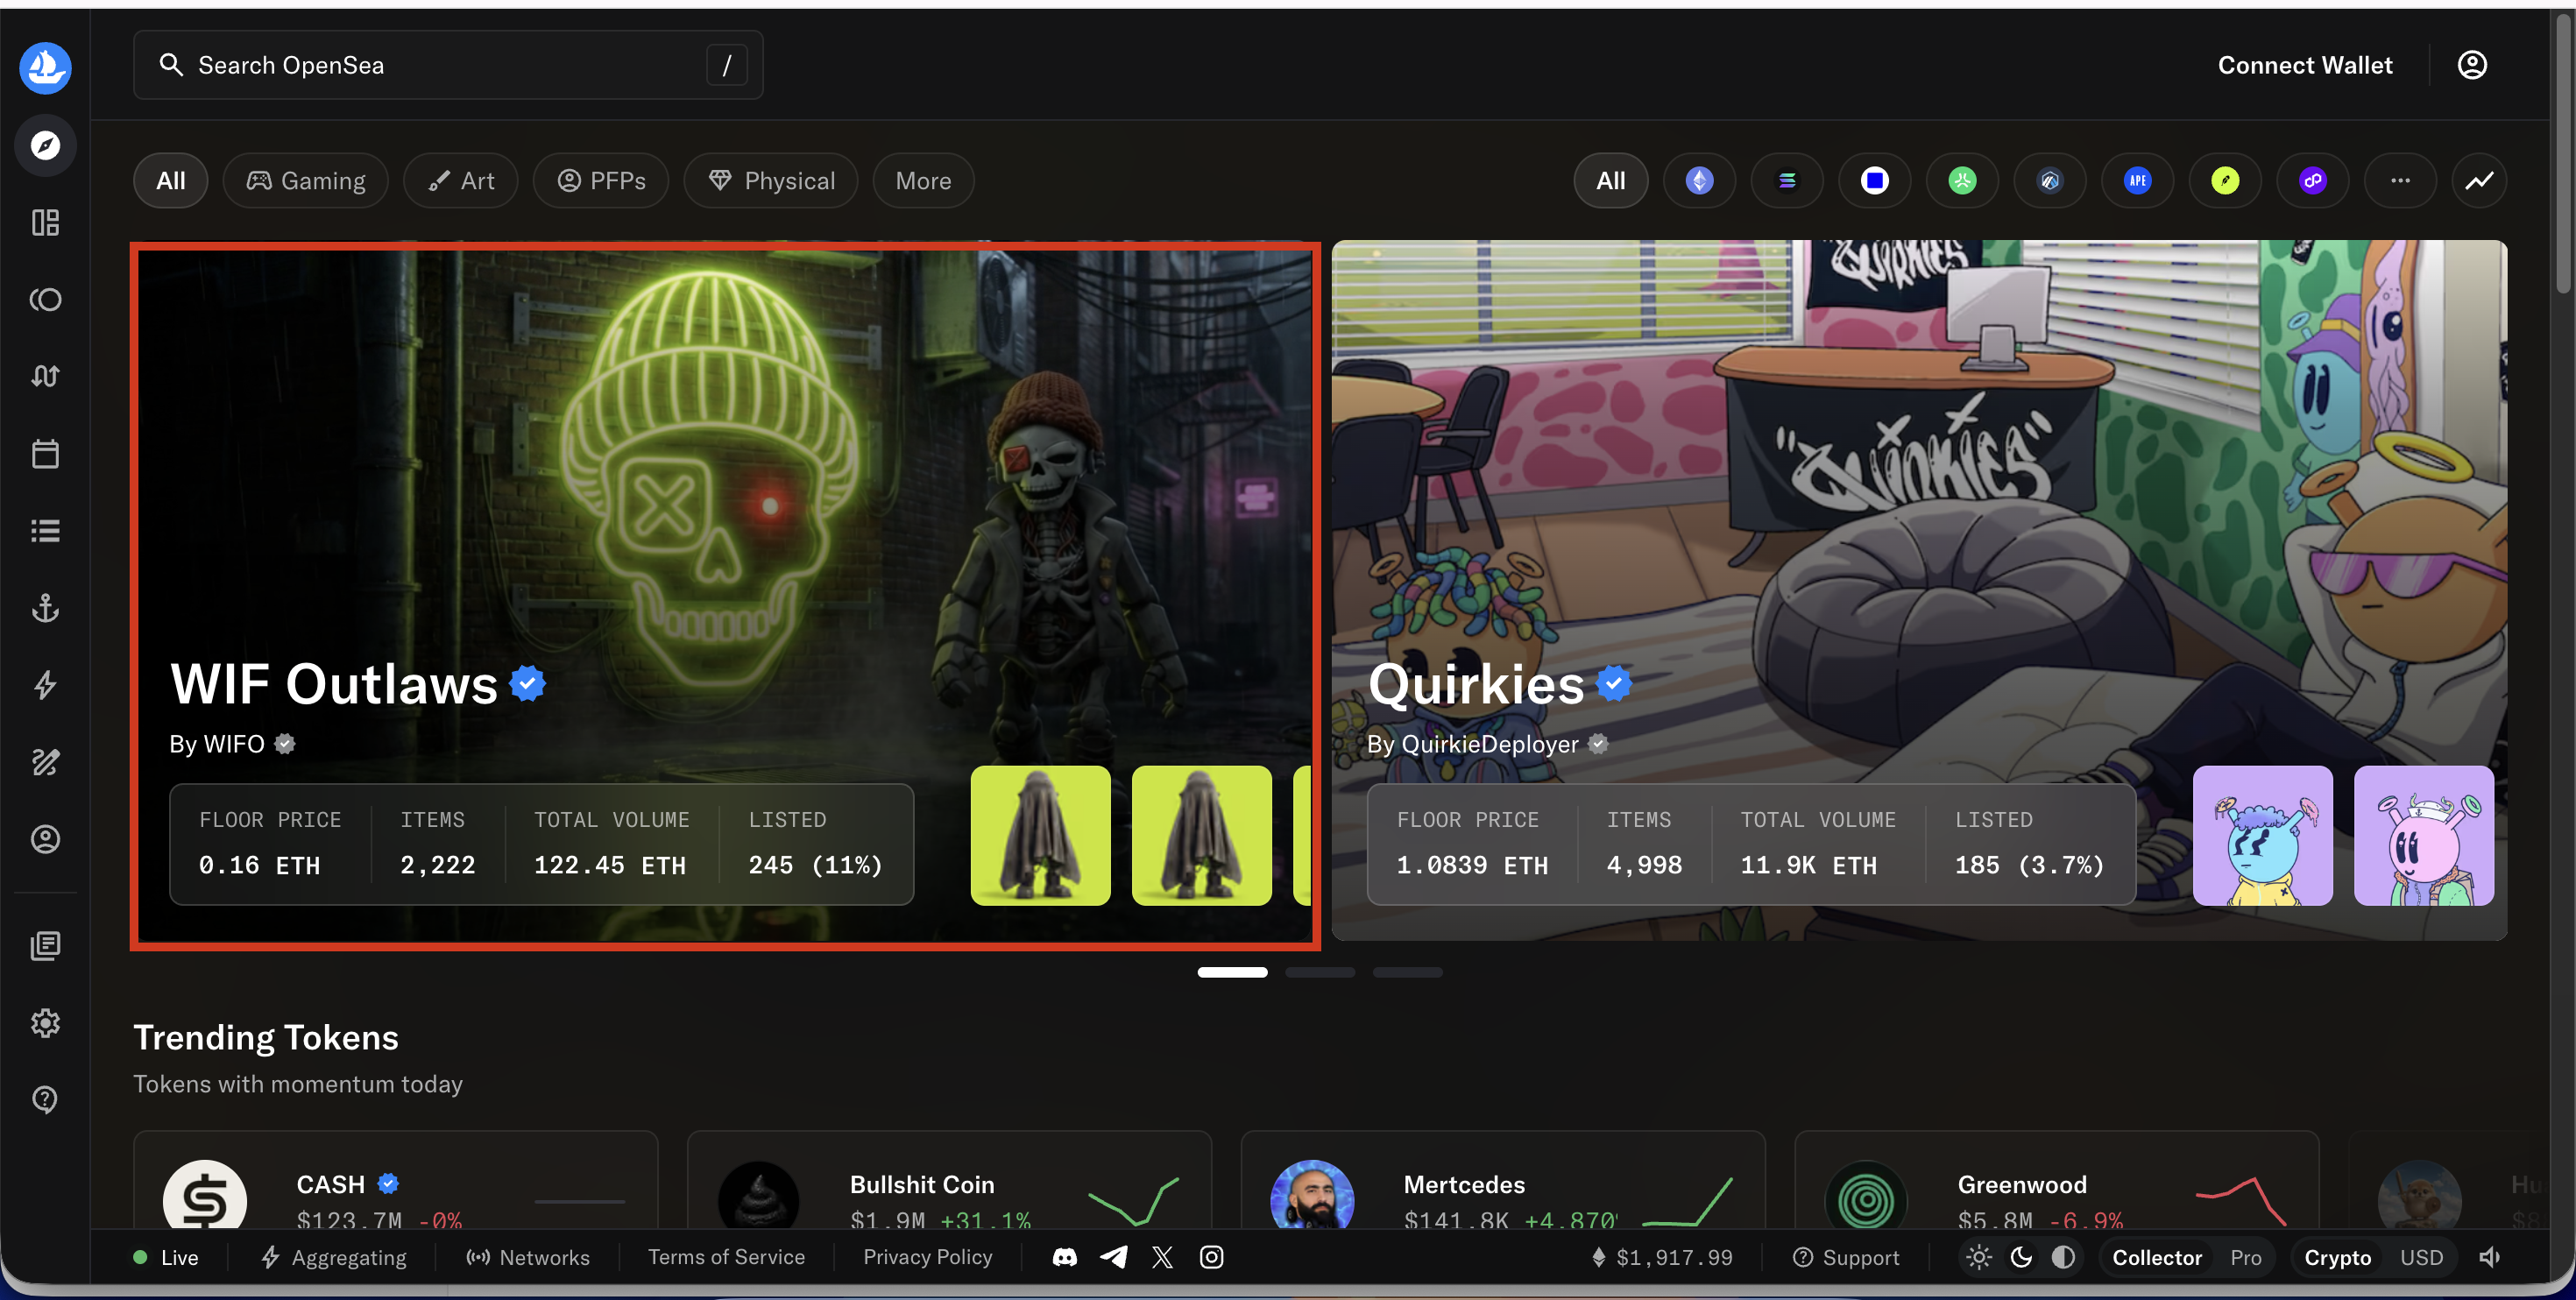Select the Gaming category tab

point(306,181)
